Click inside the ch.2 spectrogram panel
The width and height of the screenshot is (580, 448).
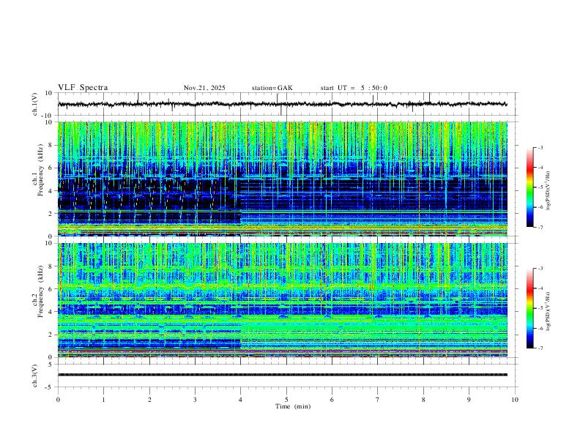282,300
